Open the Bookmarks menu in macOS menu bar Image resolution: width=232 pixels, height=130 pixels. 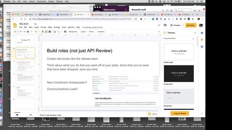42,1
